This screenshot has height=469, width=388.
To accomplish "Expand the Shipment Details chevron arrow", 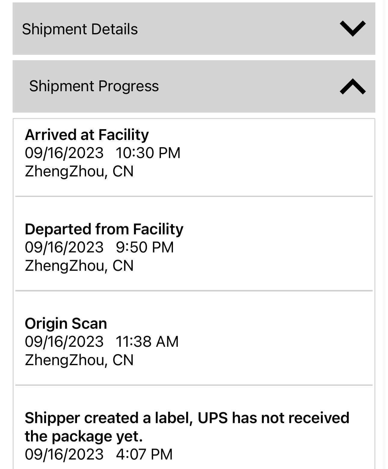I will pyautogui.click(x=353, y=29).
